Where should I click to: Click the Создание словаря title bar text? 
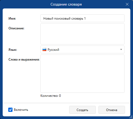66,4
